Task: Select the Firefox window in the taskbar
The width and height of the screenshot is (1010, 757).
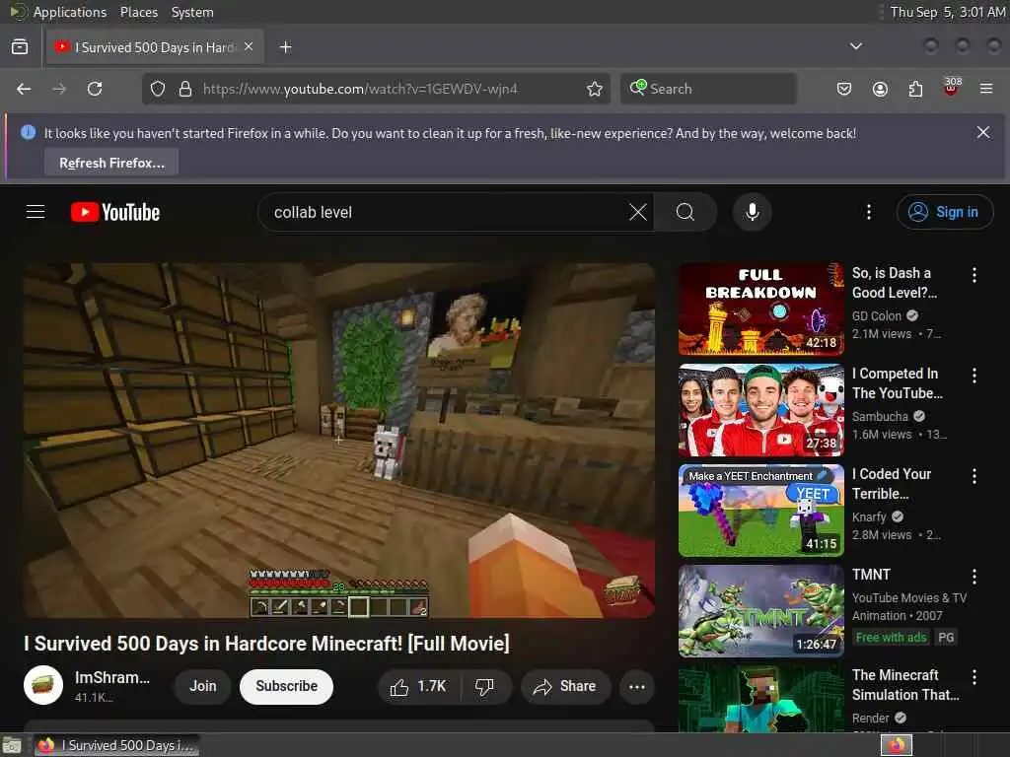Action: (x=116, y=745)
